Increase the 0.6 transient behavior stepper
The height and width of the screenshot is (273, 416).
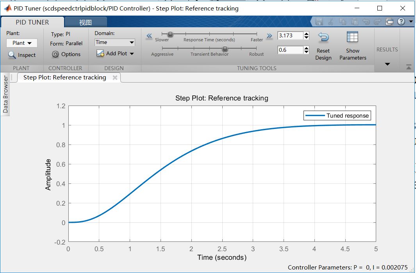pyautogui.click(x=306, y=48)
